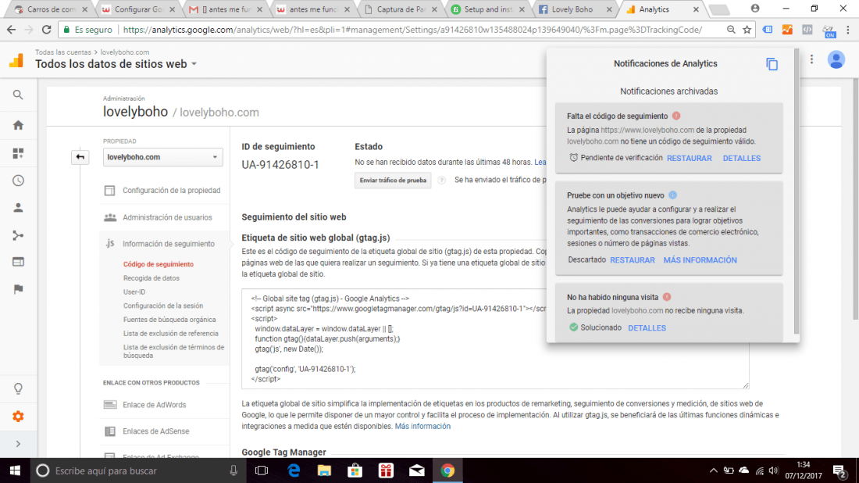The image size is (859, 483).
Task: Click the zoom magnifier icon in the address bar
Action: coord(731,30)
